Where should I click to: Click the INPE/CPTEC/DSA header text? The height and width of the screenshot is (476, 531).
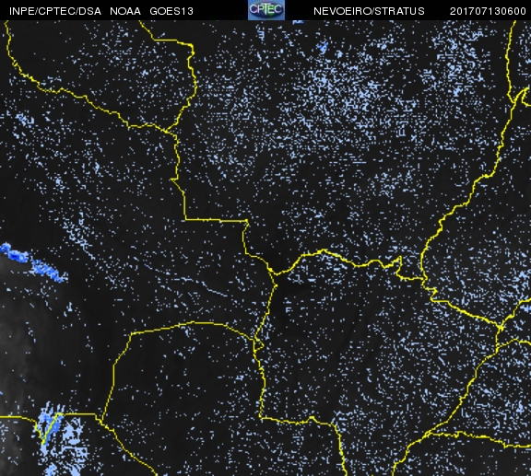click(55, 11)
